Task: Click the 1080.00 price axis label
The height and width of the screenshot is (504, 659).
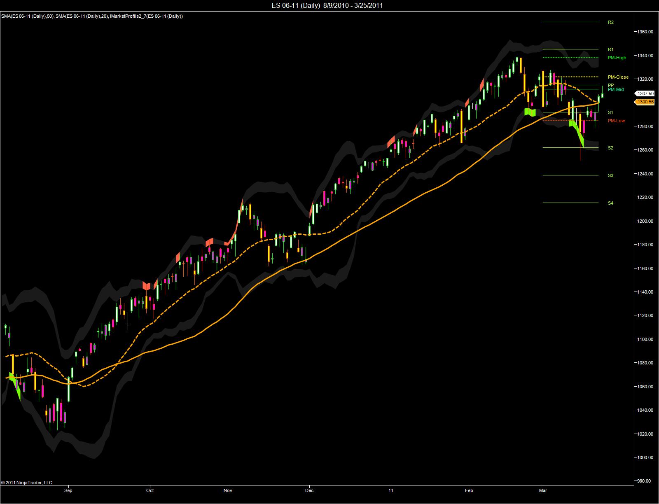Action: coord(645,363)
